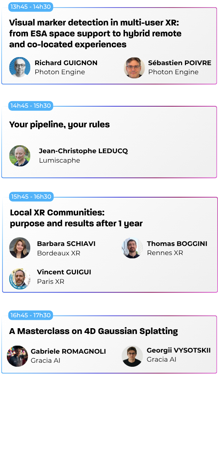This screenshot has height=473, width=218.
Task: Click Jean-Christophe LEDUCQ's profile picture
Action: click(x=20, y=156)
